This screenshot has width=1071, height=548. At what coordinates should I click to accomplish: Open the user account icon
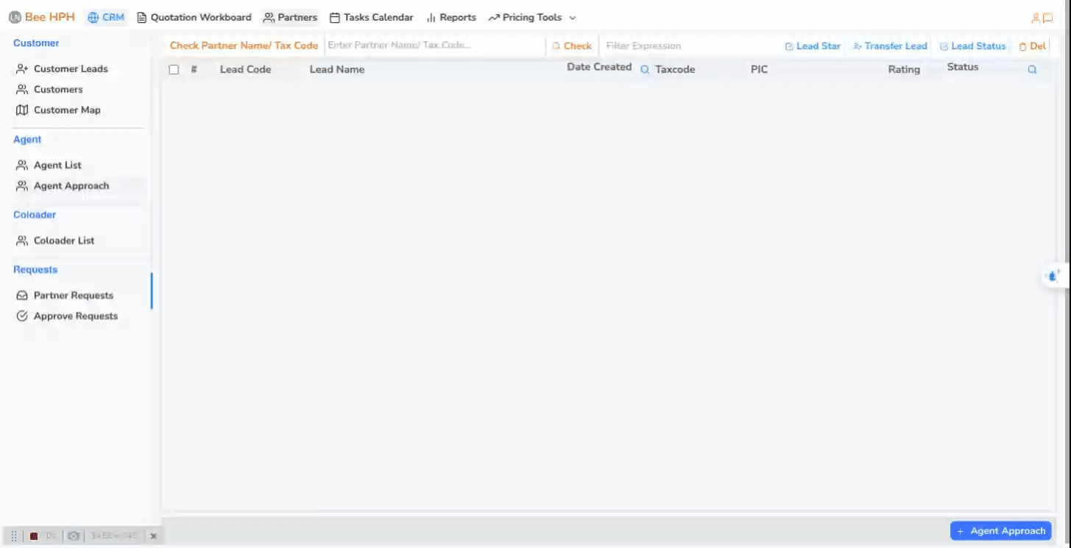[1036, 18]
